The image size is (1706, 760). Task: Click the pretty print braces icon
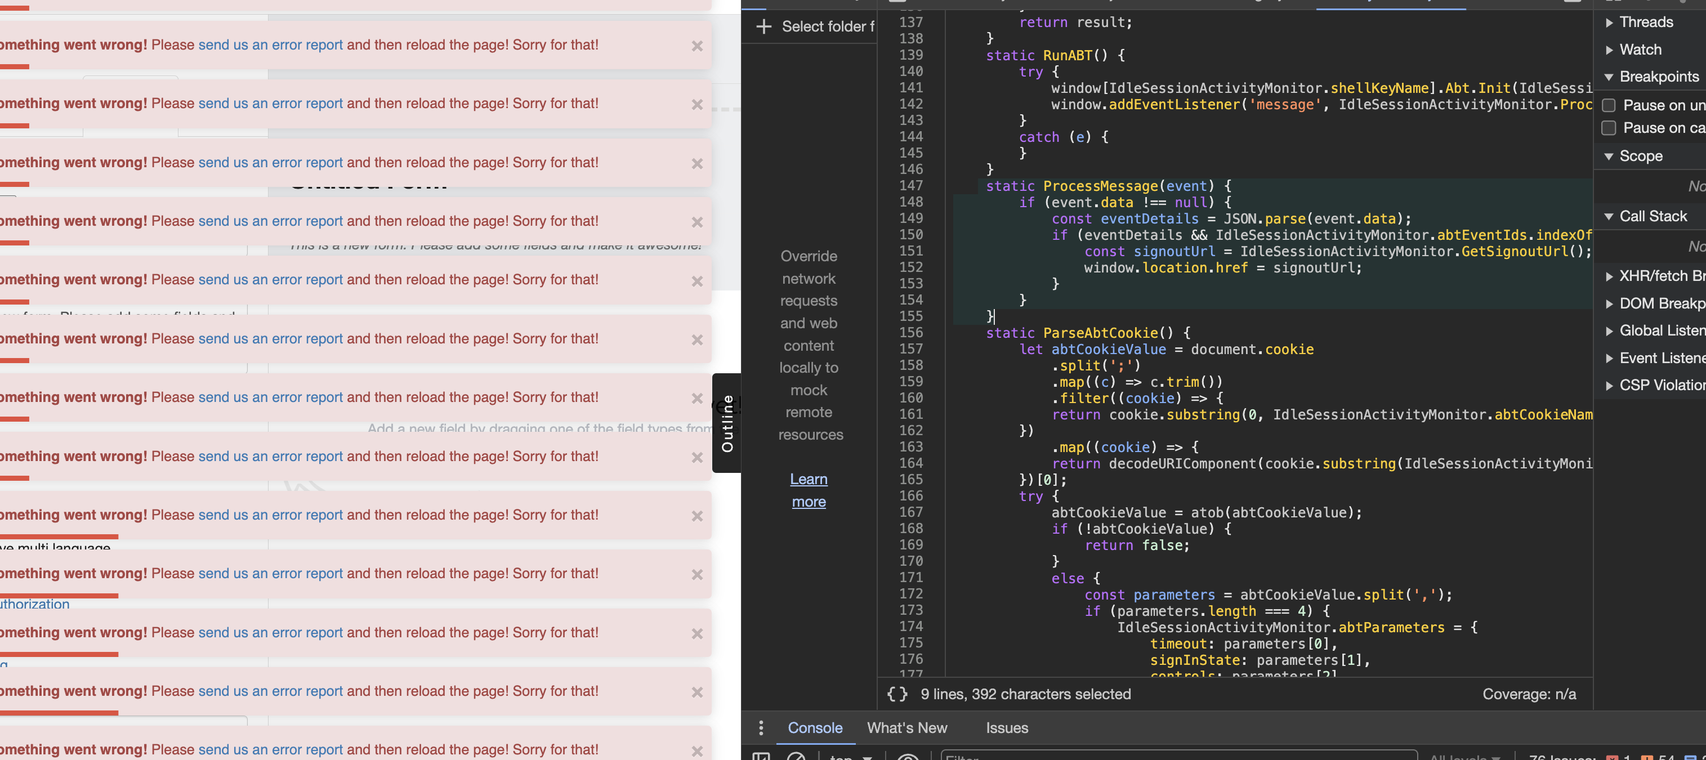pos(897,694)
